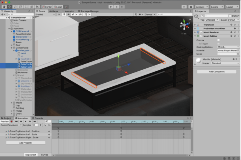Switch to the Animator tab
This screenshot has height=160, width=241.
(68, 11)
